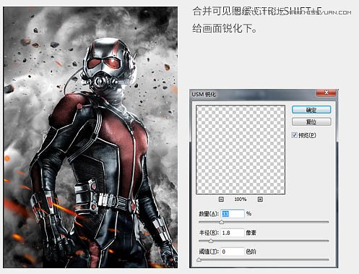The image size is (359, 274).
Task: Click the 半径(R) radius input field
Action: click(233, 233)
